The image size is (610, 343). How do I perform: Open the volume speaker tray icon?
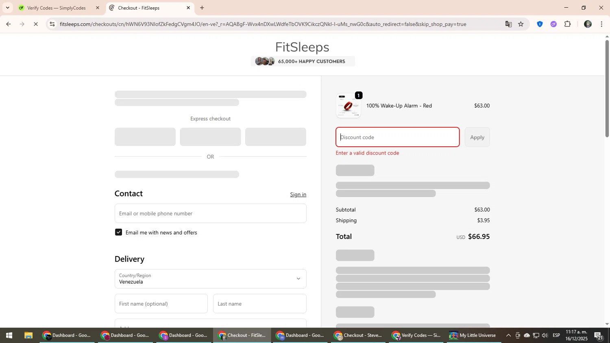click(x=545, y=335)
